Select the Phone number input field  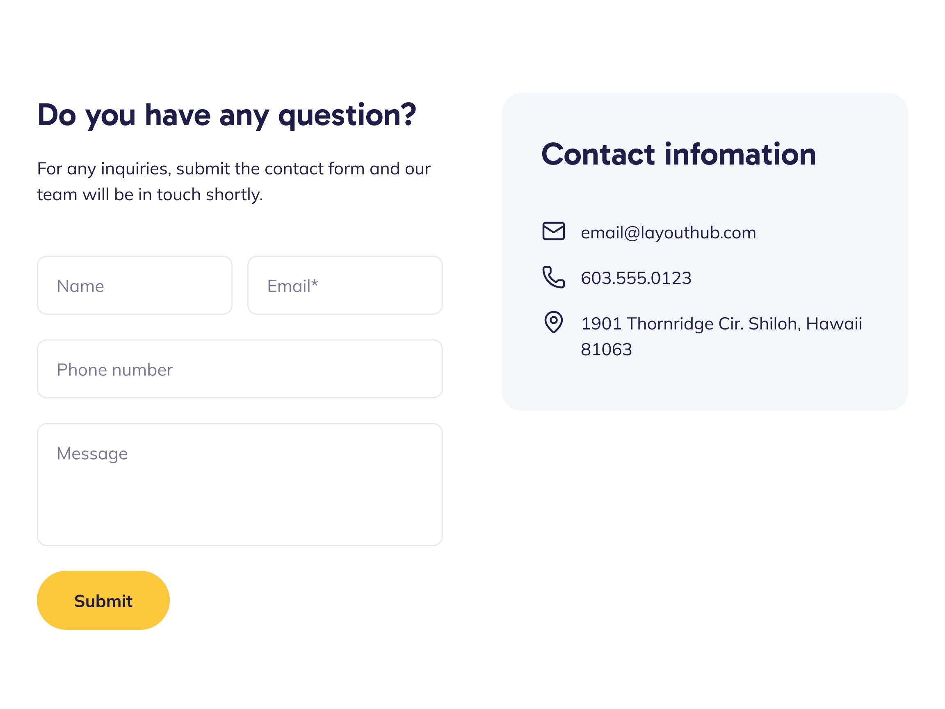240,369
